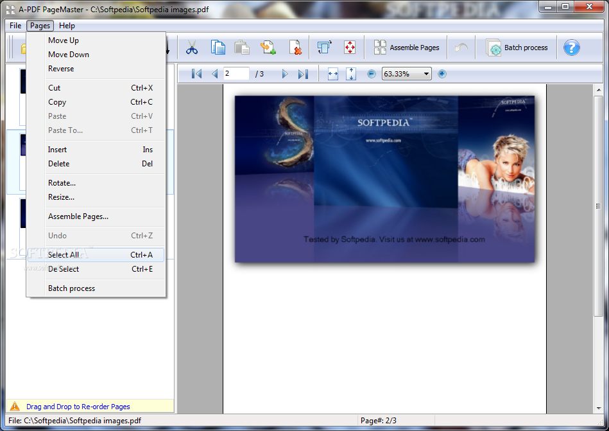Click the warning triangle icon

[x=15, y=407]
